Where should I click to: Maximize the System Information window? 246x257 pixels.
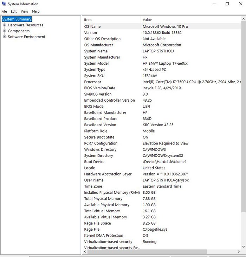[227, 4]
